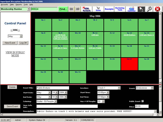The width and height of the screenshot is (163, 122).
Task: Open the New Account toolbar icon
Action: tap(86, 9)
